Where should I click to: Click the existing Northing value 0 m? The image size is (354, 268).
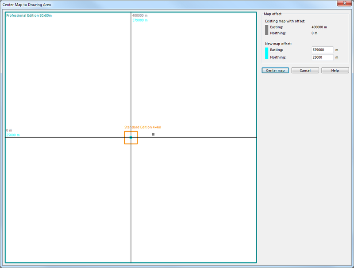(x=314, y=33)
